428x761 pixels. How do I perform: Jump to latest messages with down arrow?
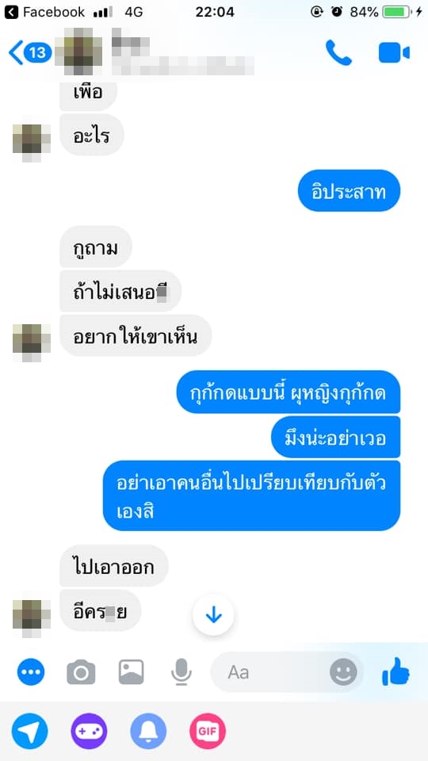(x=213, y=615)
